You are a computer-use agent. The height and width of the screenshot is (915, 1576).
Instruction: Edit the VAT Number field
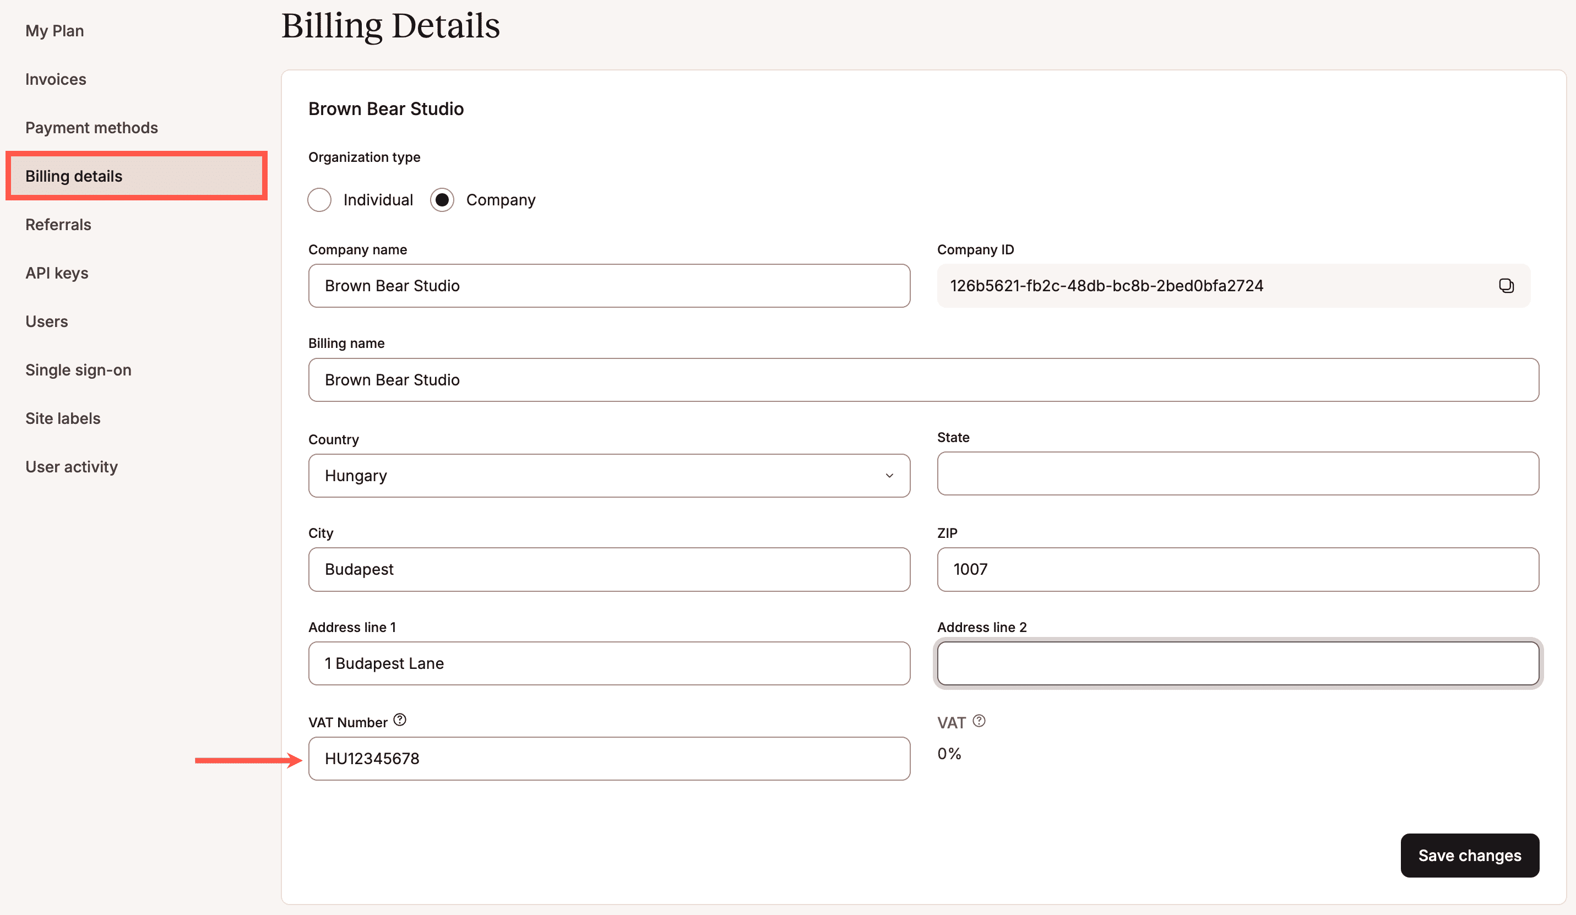click(608, 758)
